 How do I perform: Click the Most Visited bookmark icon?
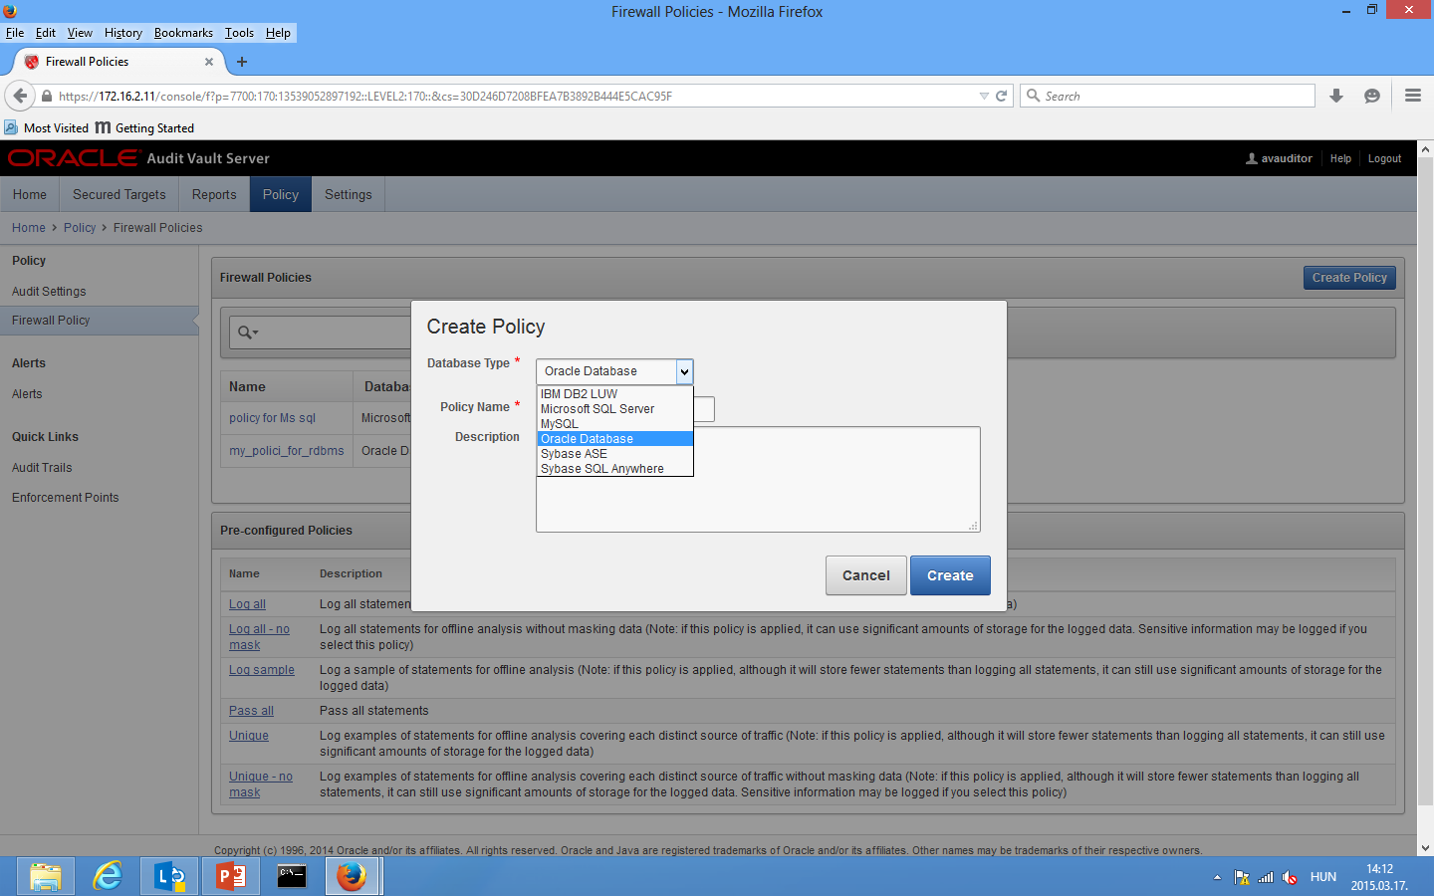point(11,127)
